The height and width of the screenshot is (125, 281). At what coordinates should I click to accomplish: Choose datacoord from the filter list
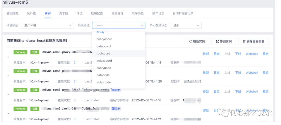[119, 46]
